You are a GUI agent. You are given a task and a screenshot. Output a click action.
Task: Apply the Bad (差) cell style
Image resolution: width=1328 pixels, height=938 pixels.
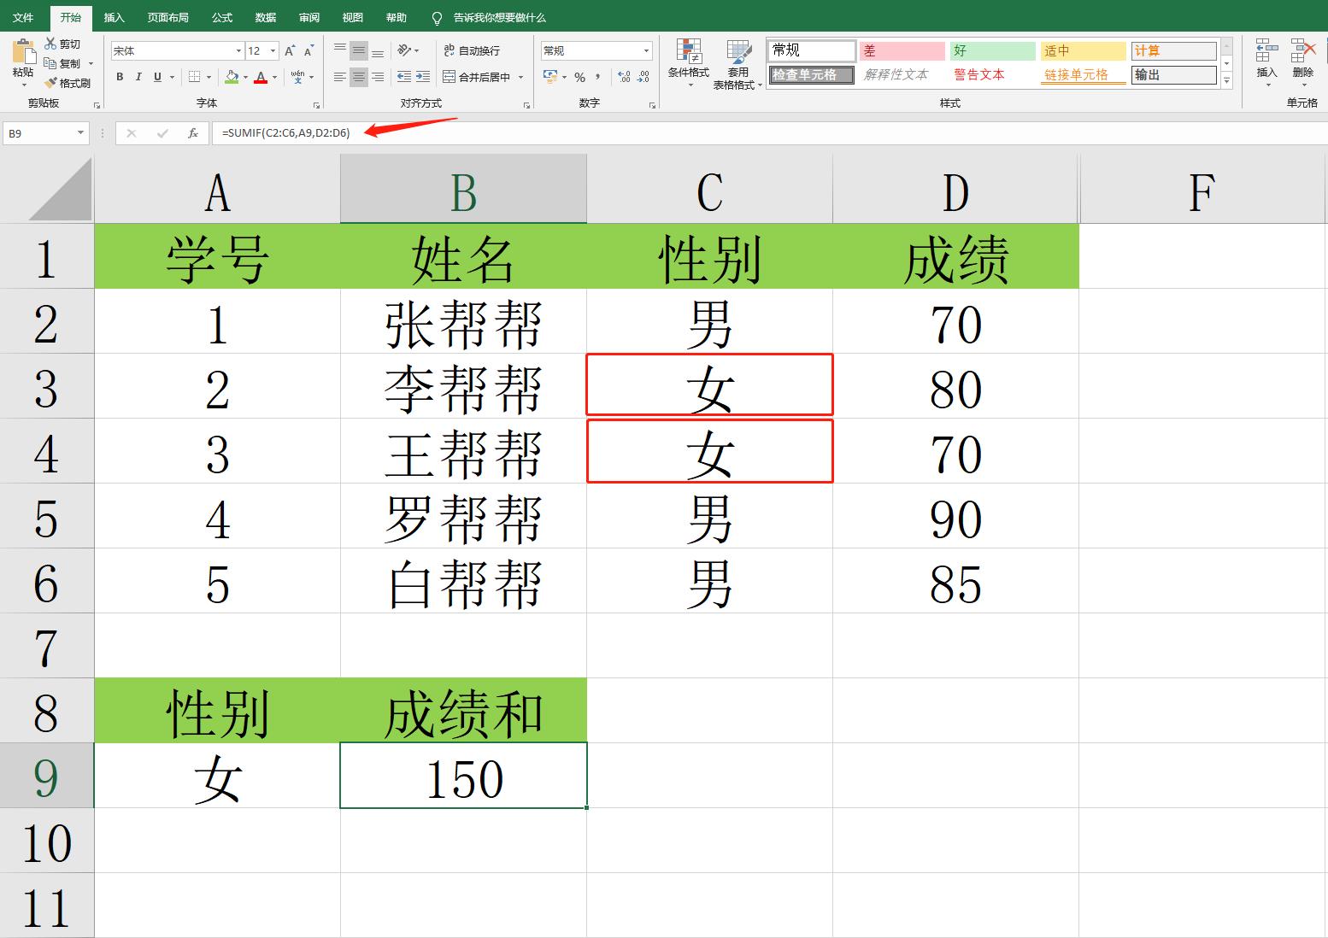point(902,51)
